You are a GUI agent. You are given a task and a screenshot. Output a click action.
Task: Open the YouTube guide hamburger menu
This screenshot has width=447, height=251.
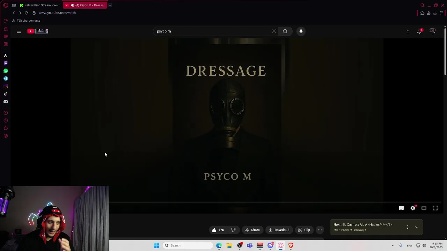coord(19,31)
